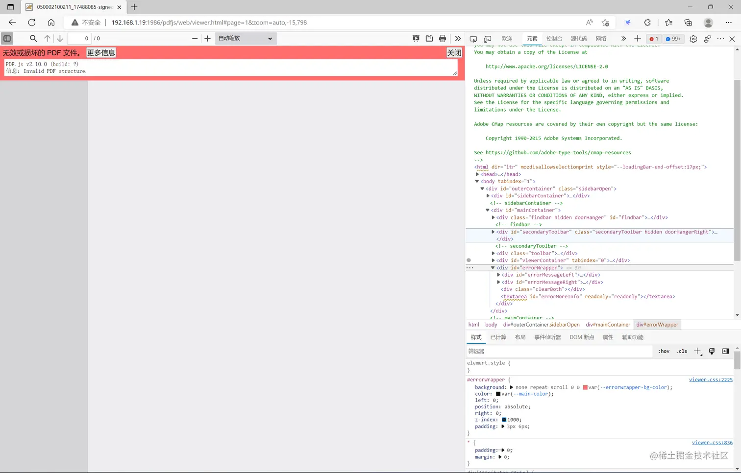Viewport: 741px width, 473px height.
Task: Print the PDF document
Action: pos(443,38)
